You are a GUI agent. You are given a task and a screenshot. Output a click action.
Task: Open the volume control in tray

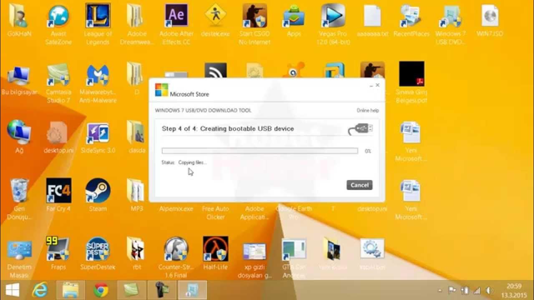tap(490, 290)
